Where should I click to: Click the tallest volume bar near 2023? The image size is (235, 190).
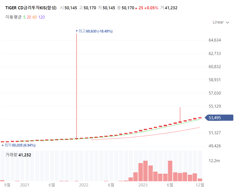(145, 171)
